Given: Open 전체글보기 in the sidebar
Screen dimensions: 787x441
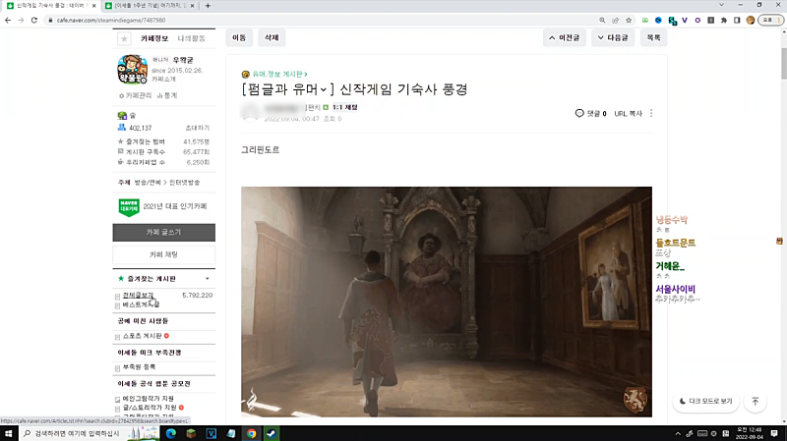Looking at the screenshot, I should point(138,296).
